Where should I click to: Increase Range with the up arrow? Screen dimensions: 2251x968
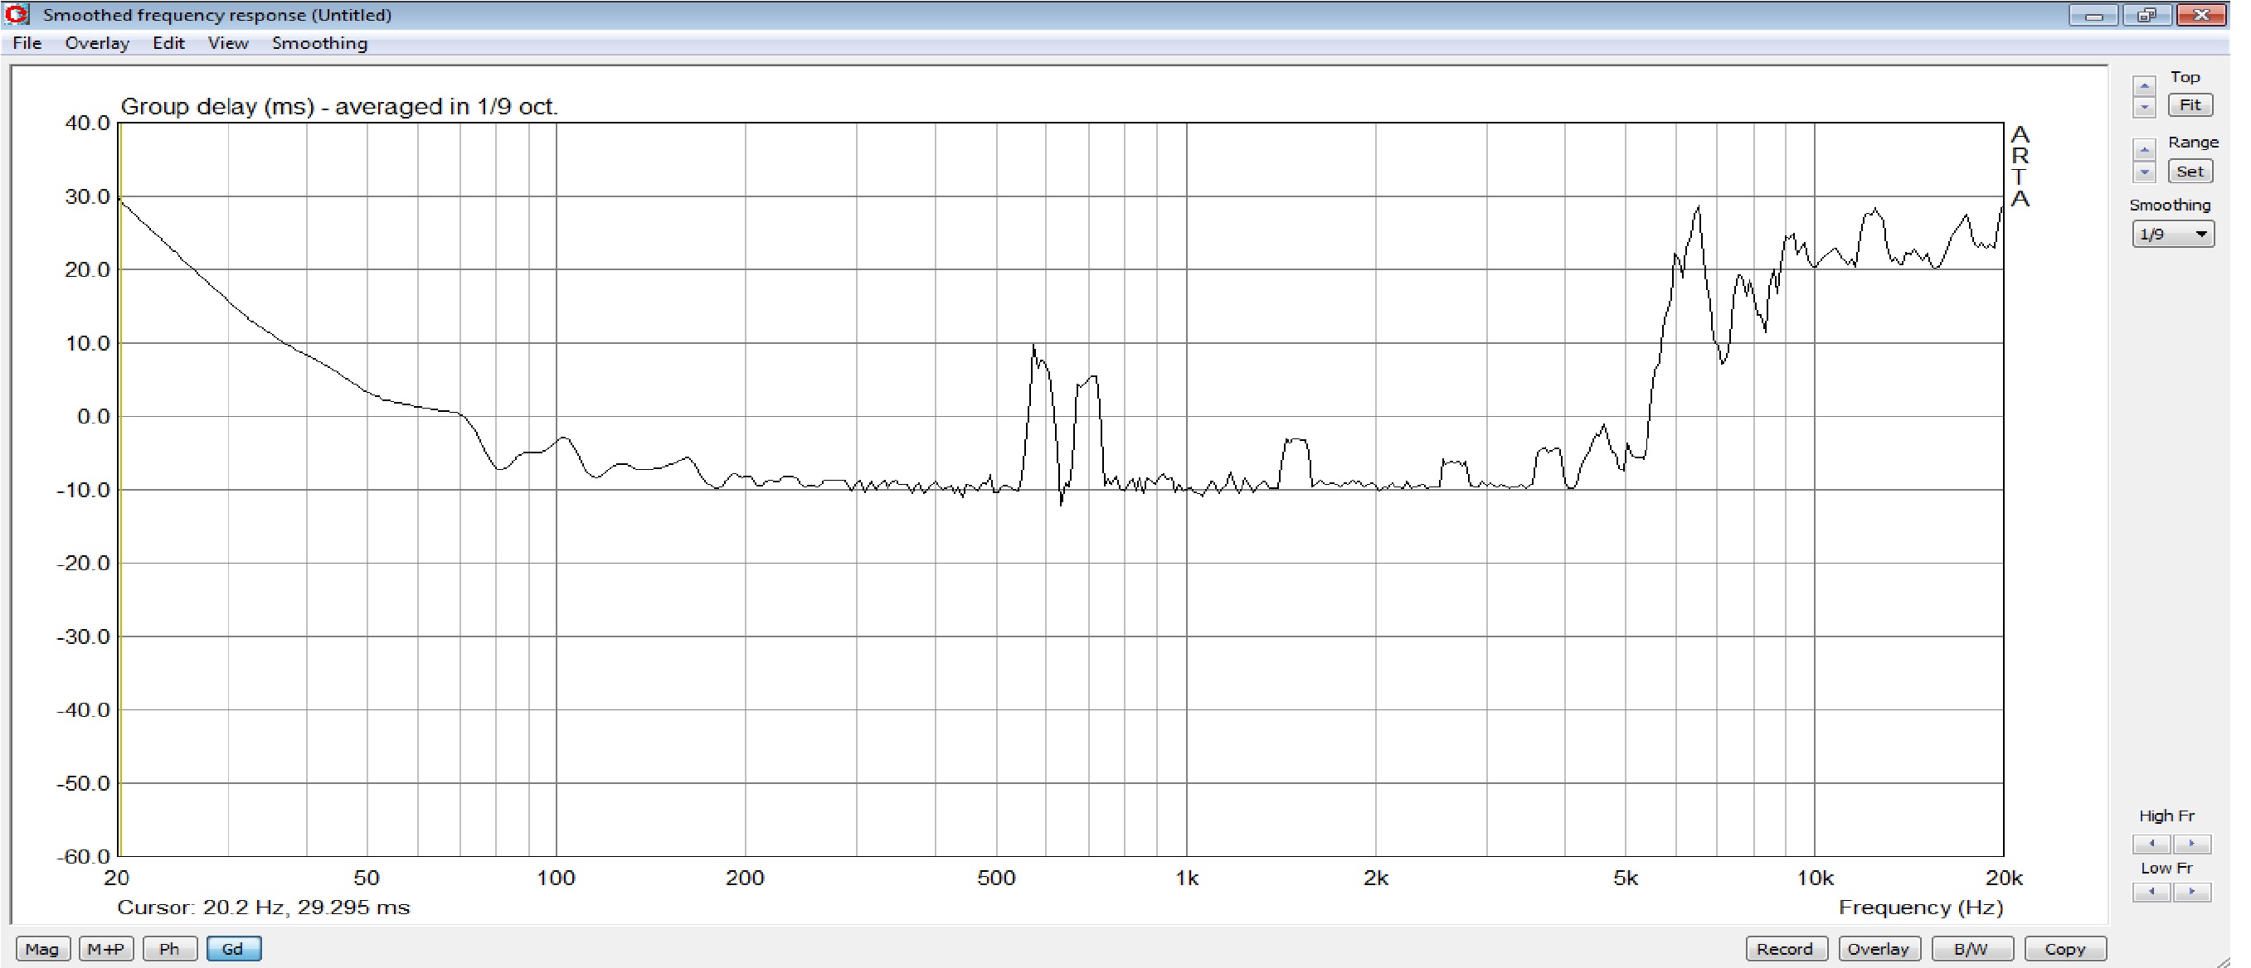coord(2143,149)
